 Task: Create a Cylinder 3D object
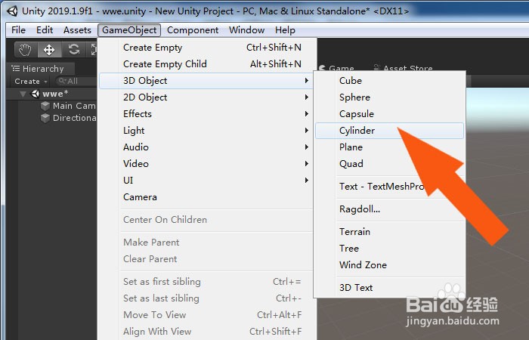[x=389, y=131]
